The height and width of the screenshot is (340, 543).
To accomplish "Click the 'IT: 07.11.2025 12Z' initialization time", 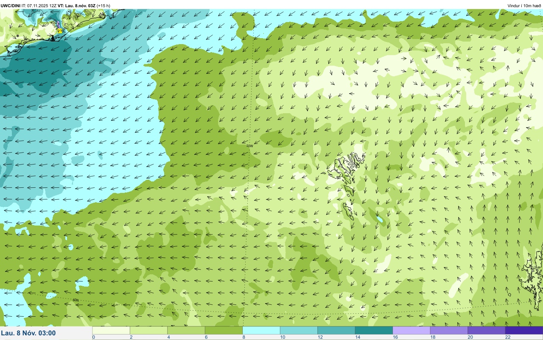I will tap(39, 6).
